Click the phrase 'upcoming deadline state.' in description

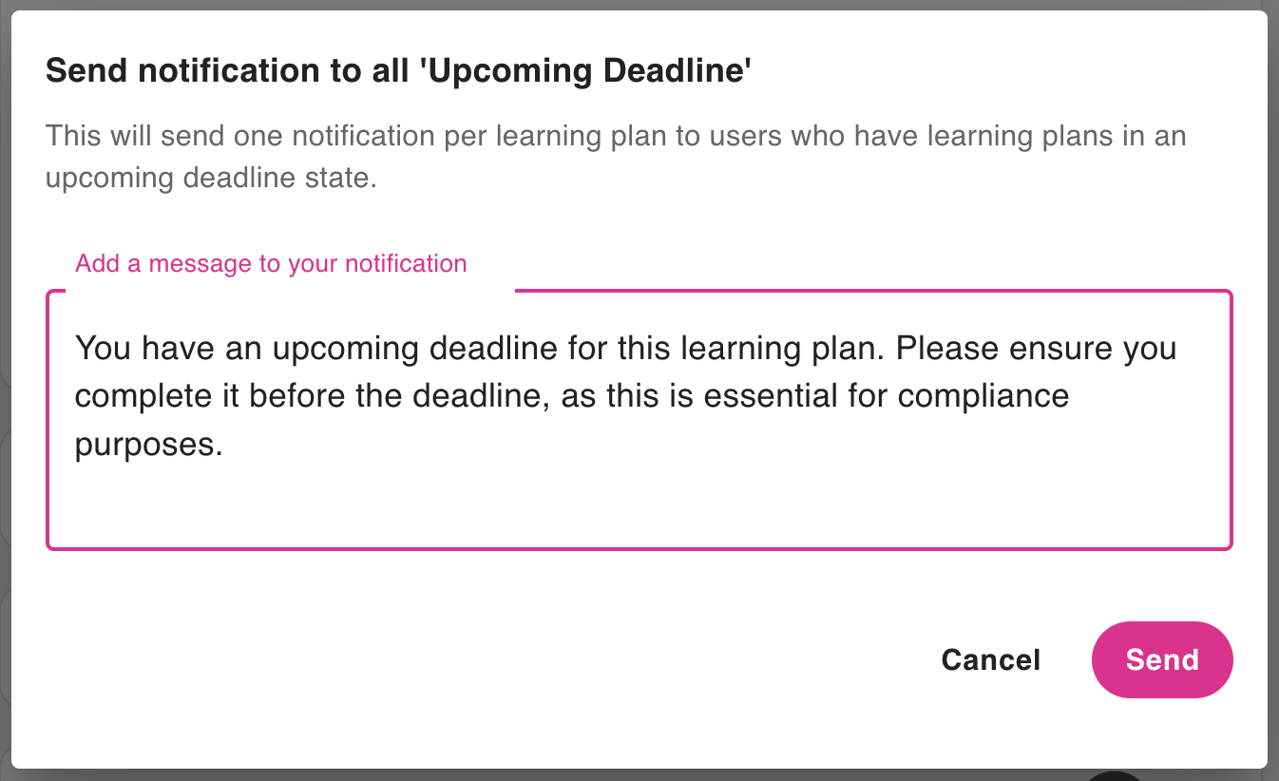click(211, 179)
